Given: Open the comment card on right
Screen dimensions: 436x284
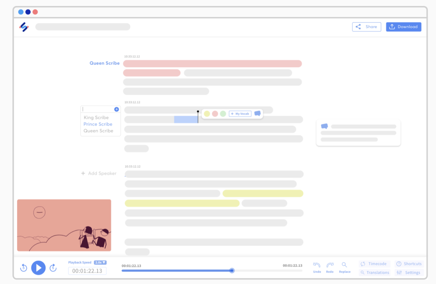Looking at the screenshot, I should click(358, 133).
